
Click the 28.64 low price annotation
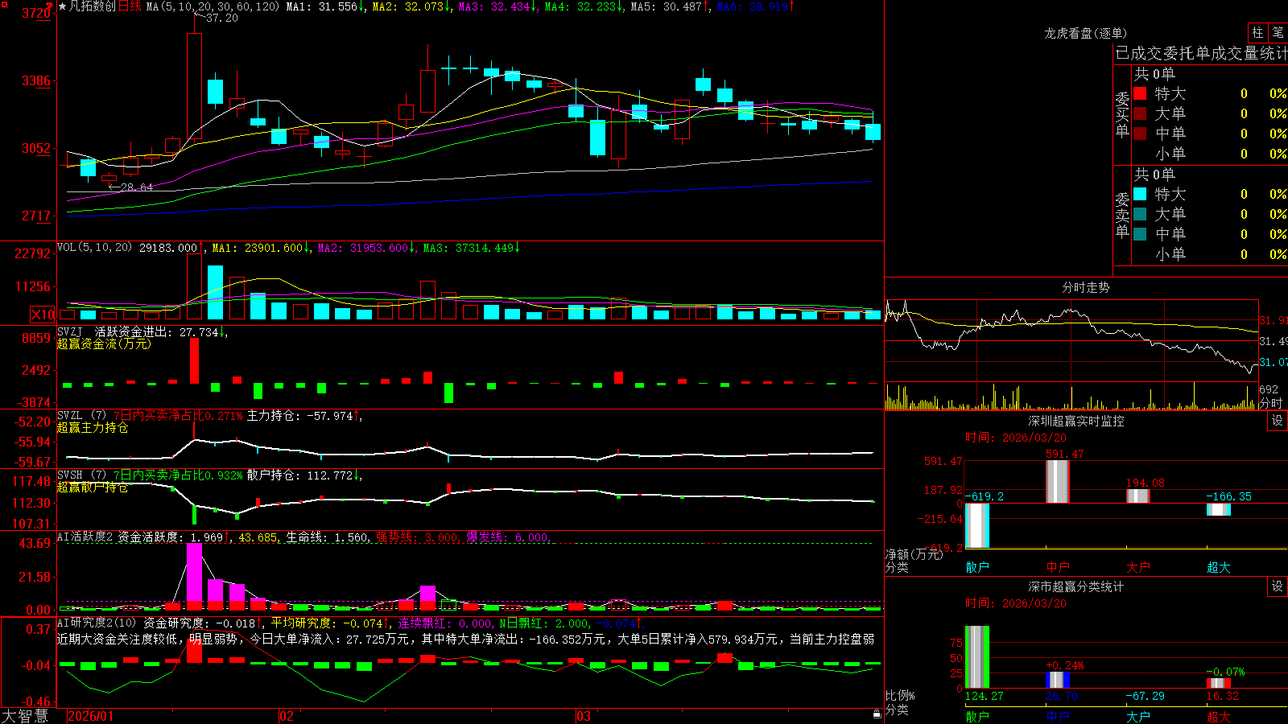(137, 187)
